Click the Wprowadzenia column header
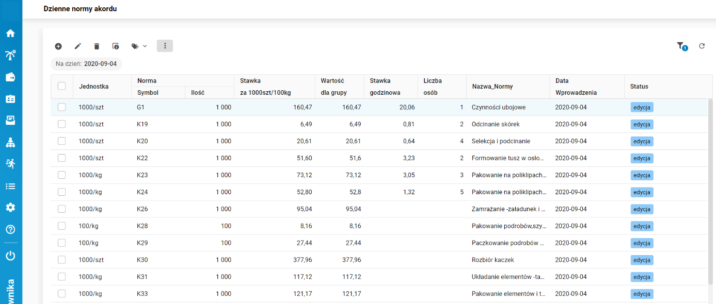The width and height of the screenshot is (716, 304). pyautogui.click(x=576, y=93)
